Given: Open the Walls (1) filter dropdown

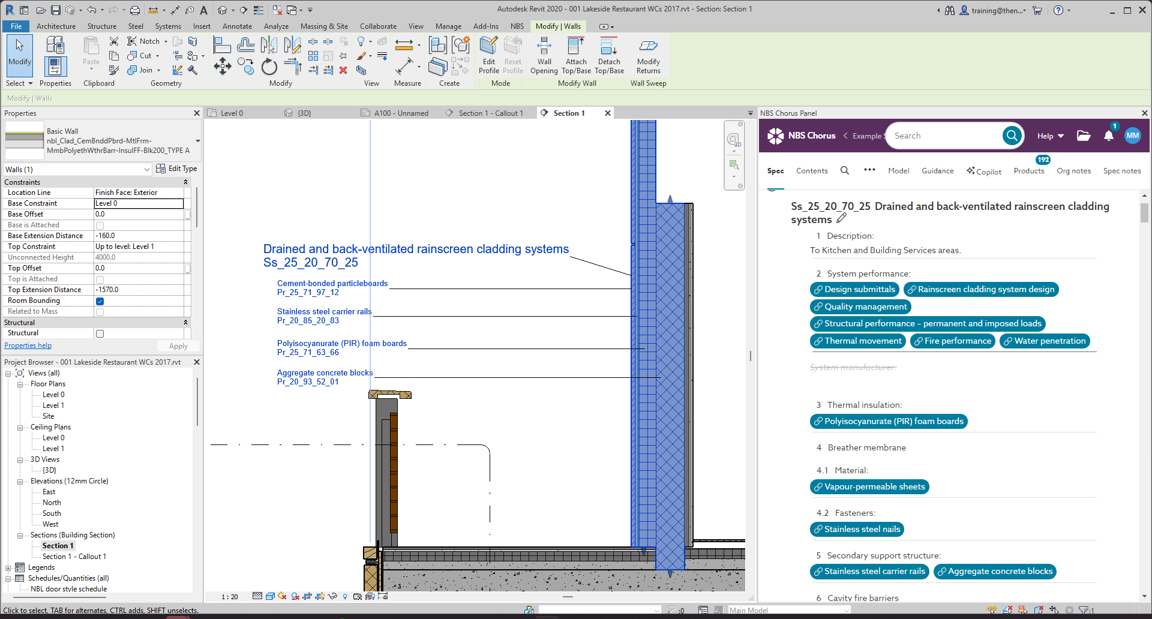Looking at the screenshot, I should point(146,170).
